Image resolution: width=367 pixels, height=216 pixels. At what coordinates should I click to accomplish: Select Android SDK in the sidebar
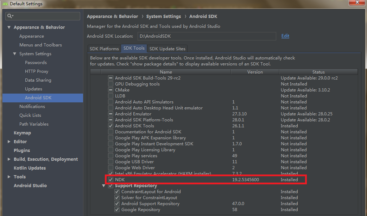click(43, 97)
